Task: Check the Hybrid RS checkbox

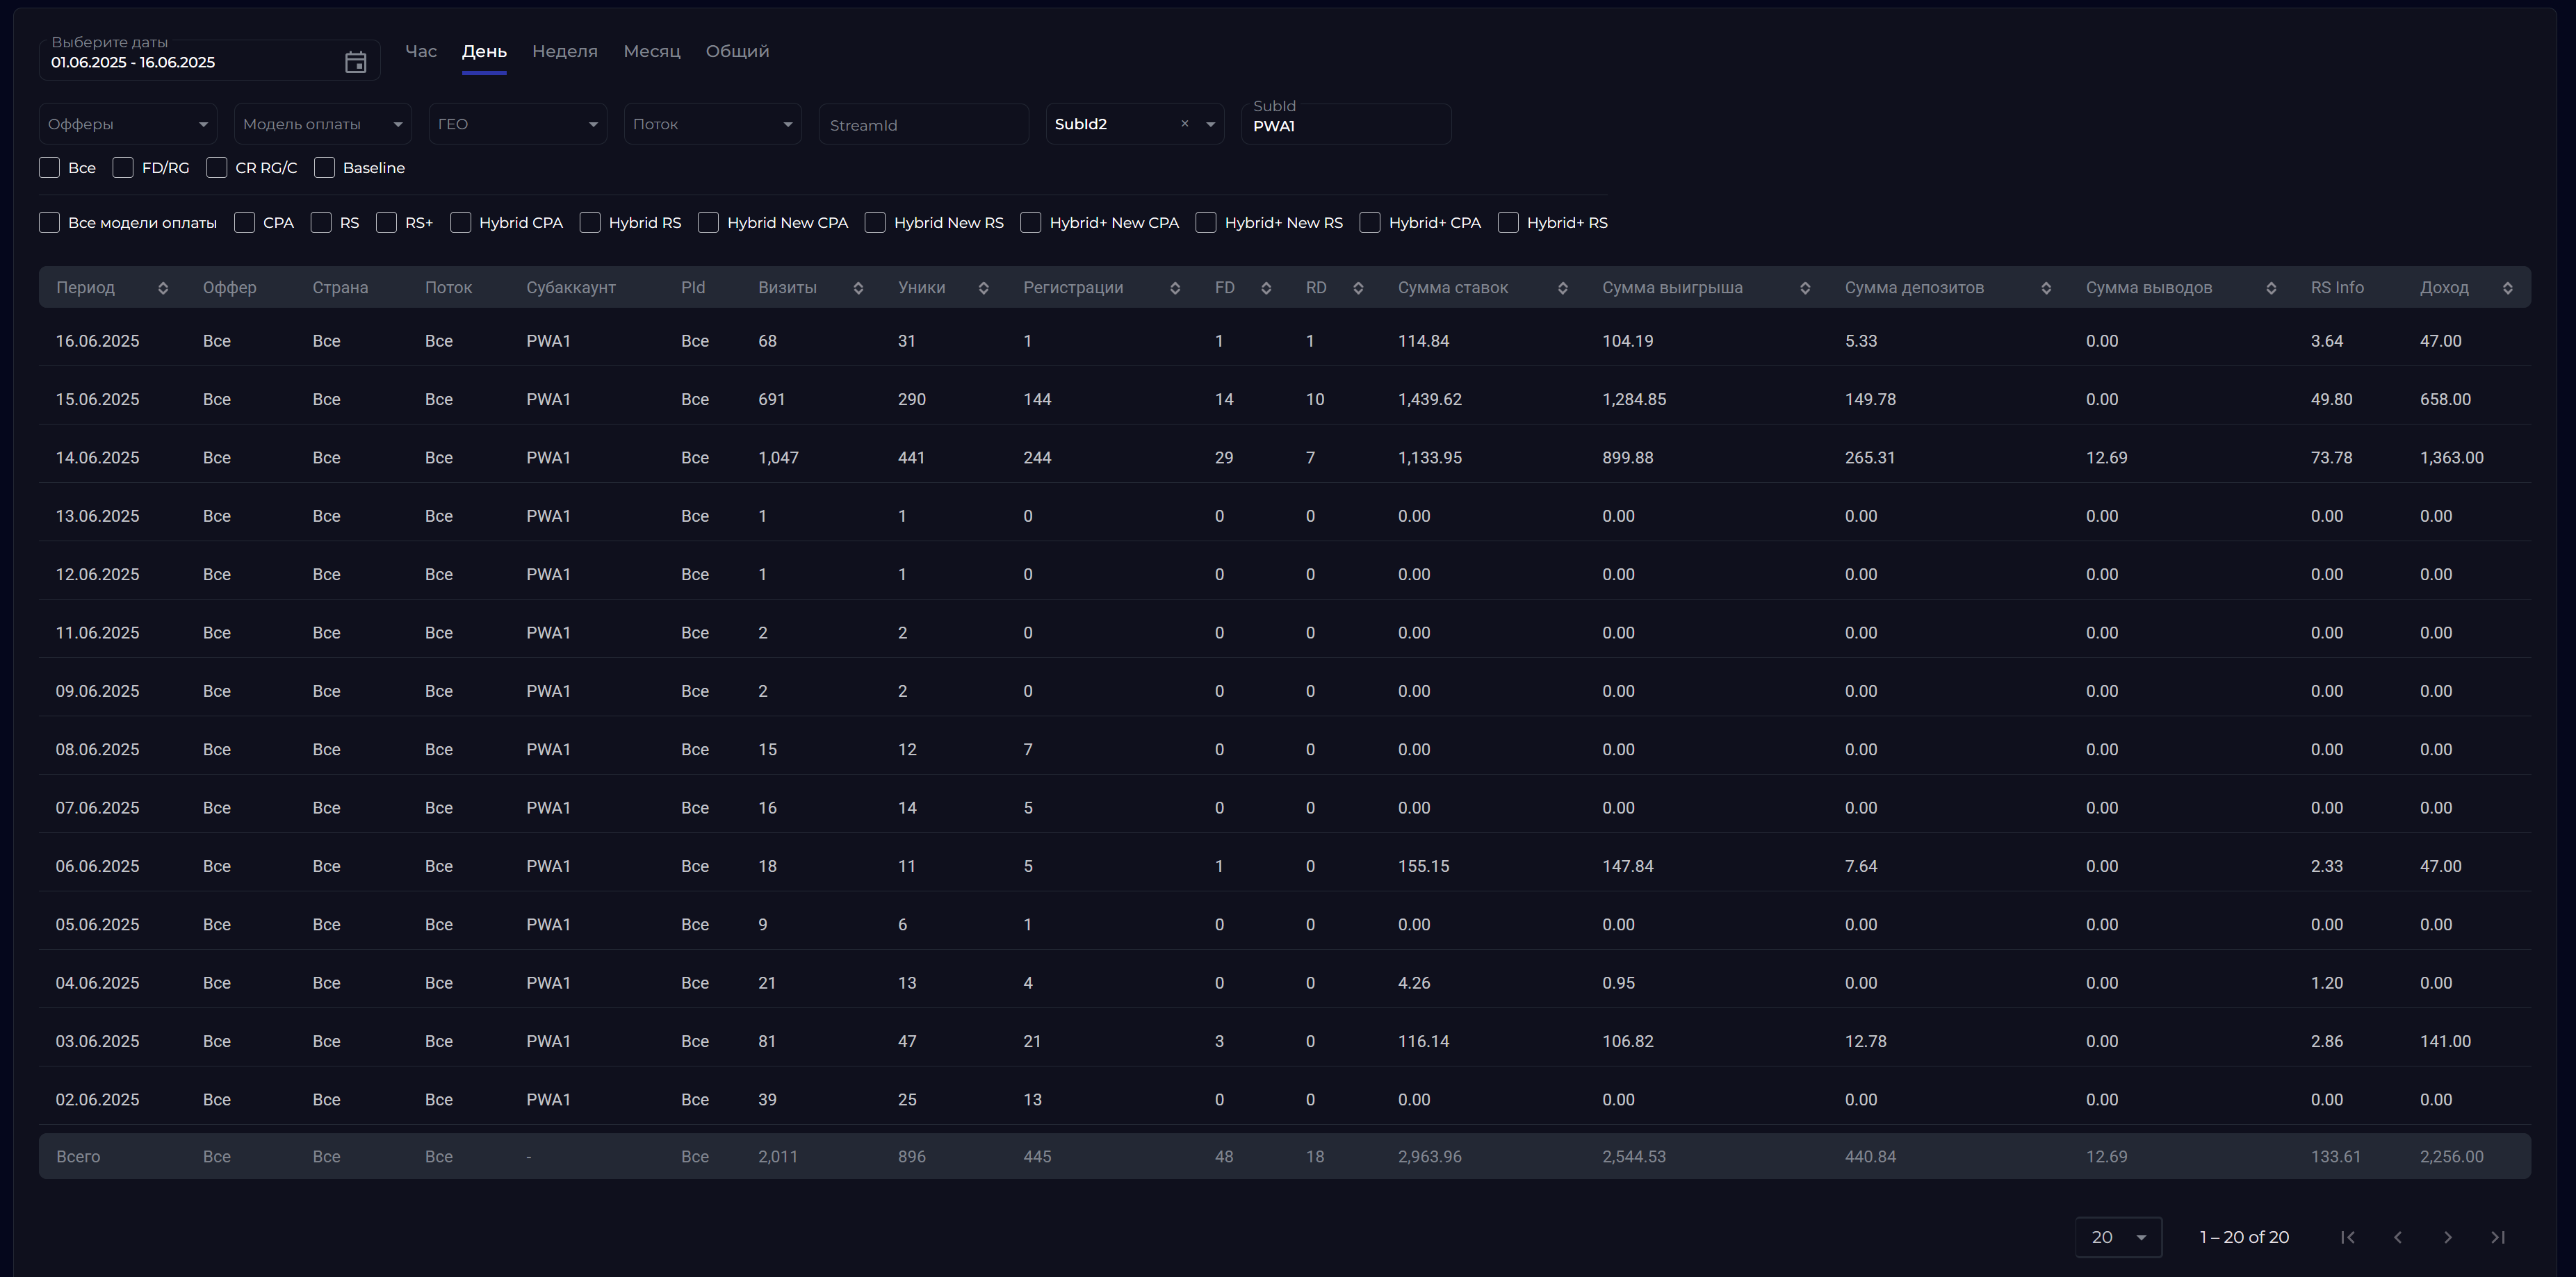Action: pos(590,223)
